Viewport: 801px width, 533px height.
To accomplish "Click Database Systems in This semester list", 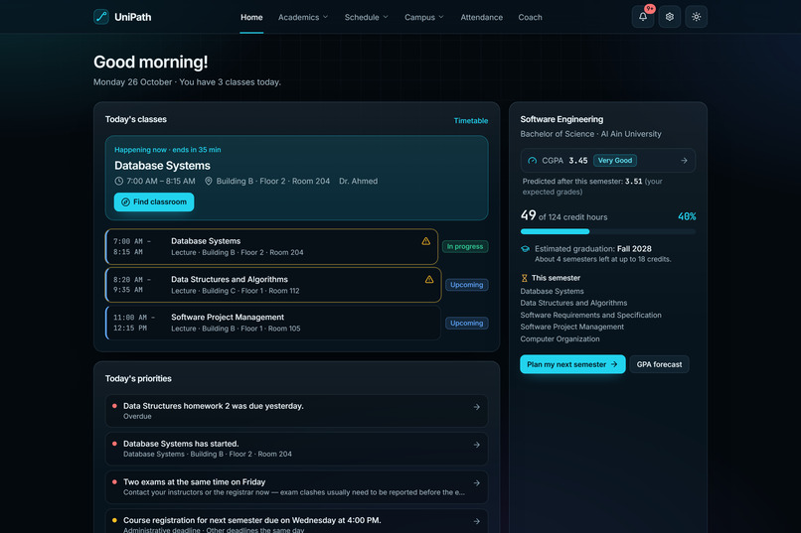I will coord(552,291).
